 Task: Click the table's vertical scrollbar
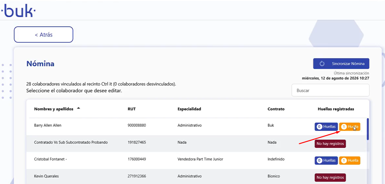368,129
